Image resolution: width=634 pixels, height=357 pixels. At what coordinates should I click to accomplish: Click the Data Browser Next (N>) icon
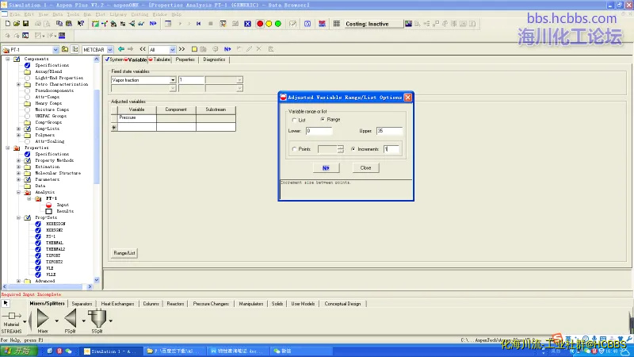(227, 49)
